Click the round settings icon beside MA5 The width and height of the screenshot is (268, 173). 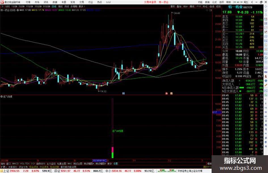pos(18,10)
